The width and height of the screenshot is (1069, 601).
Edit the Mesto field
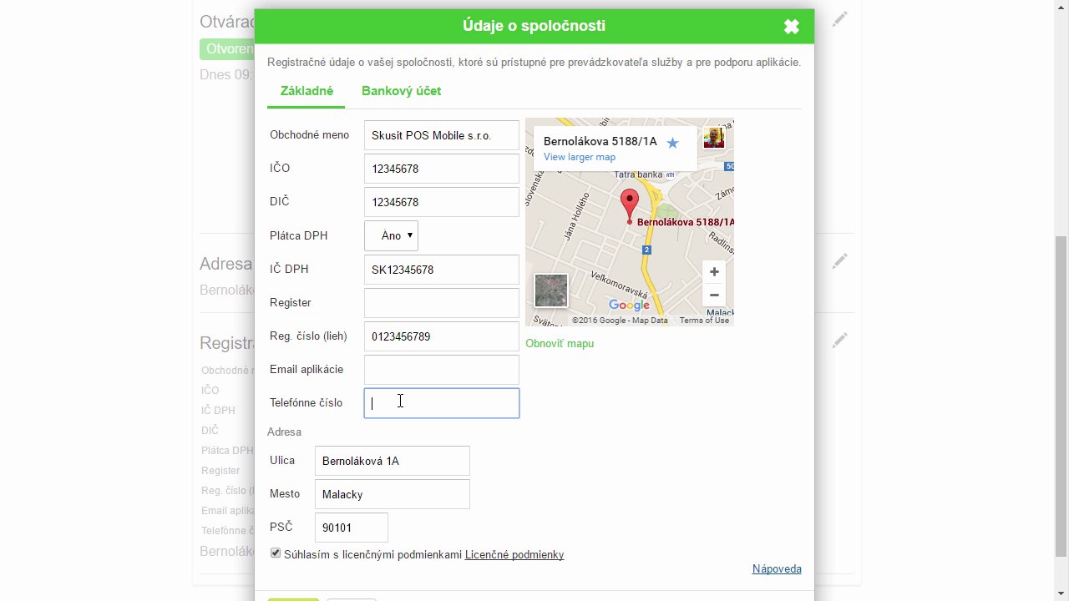pyautogui.click(x=392, y=494)
